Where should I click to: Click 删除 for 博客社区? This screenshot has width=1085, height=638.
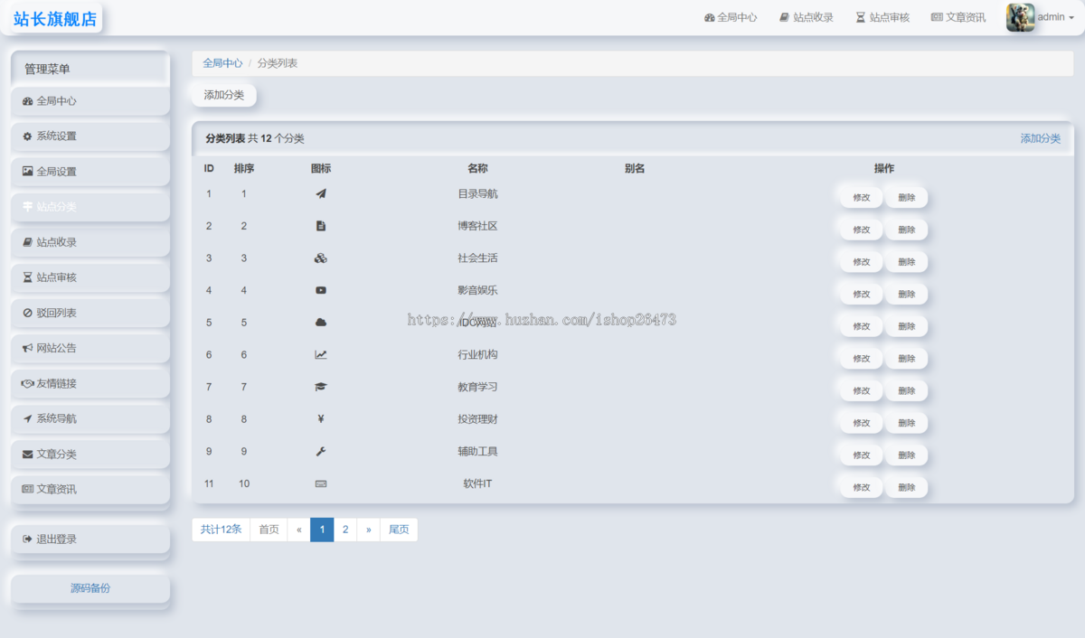point(906,230)
